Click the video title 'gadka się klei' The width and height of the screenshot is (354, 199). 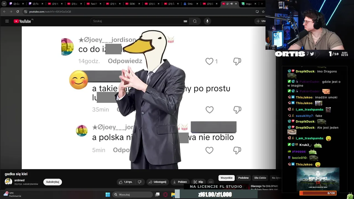pyautogui.click(x=16, y=174)
